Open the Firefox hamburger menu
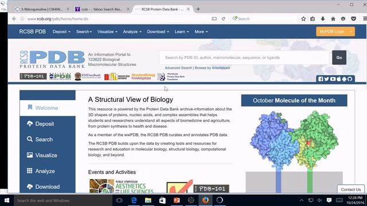Viewport: 367px width, 206px height. [x=365, y=19]
